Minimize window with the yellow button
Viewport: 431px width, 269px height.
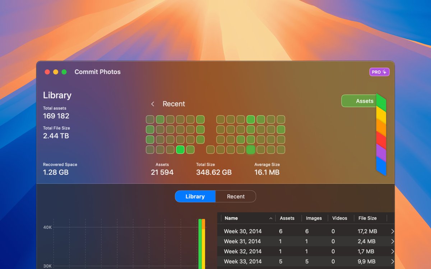coord(56,72)
